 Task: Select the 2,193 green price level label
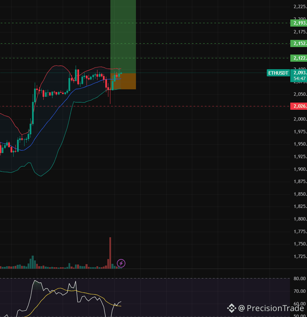coord(298,23)
